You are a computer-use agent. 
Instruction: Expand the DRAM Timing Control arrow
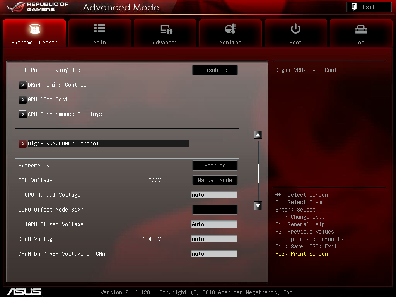point(23,85)
